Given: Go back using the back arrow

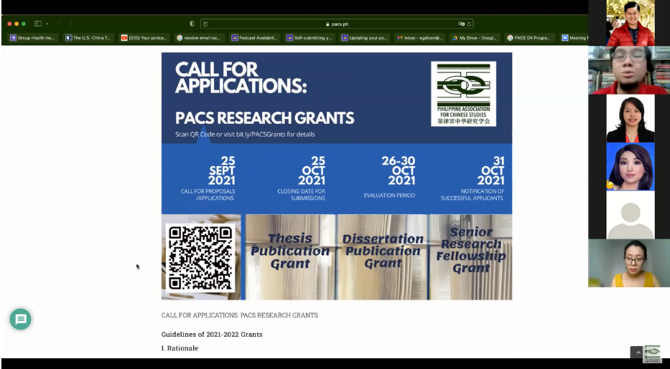Looking at the screenshot, I should coord(59,24).
